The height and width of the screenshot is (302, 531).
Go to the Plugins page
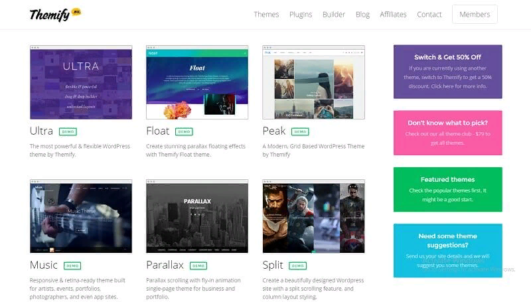coord(301,15)
